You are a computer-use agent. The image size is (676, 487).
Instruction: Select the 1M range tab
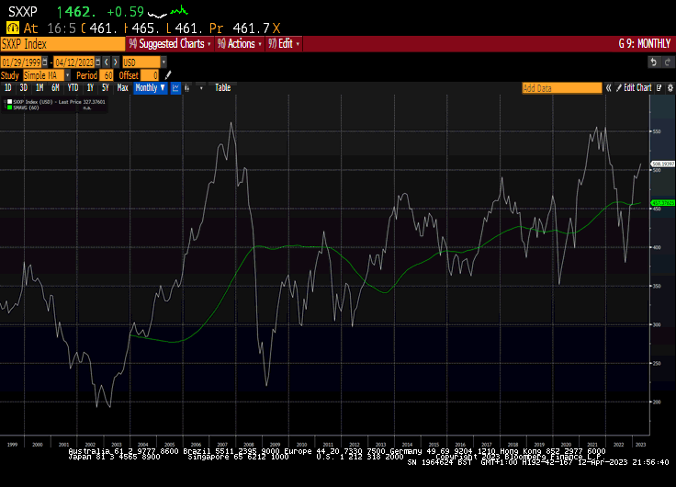39,88
